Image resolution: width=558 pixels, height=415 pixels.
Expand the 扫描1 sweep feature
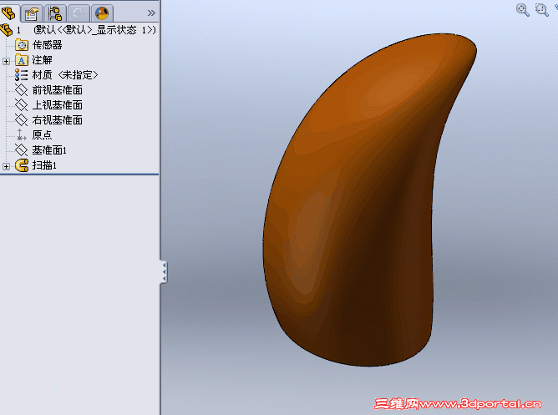click(x=6, y=166)
